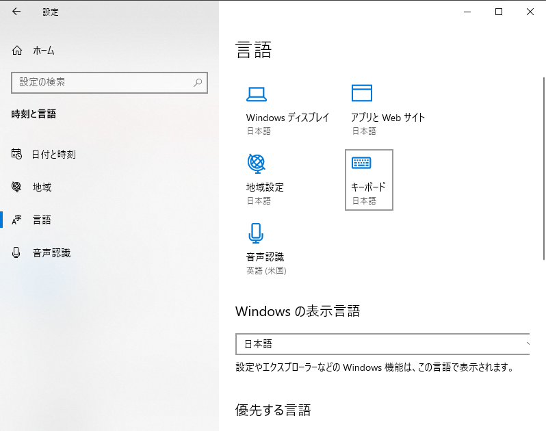Click the アプリと Web サイト window icon
This screenshot has width=546, height=431.
coord(362,93)
